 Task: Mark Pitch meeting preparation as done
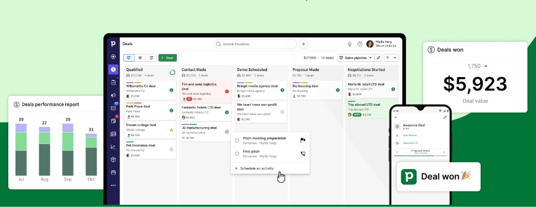tap(237, 140)
